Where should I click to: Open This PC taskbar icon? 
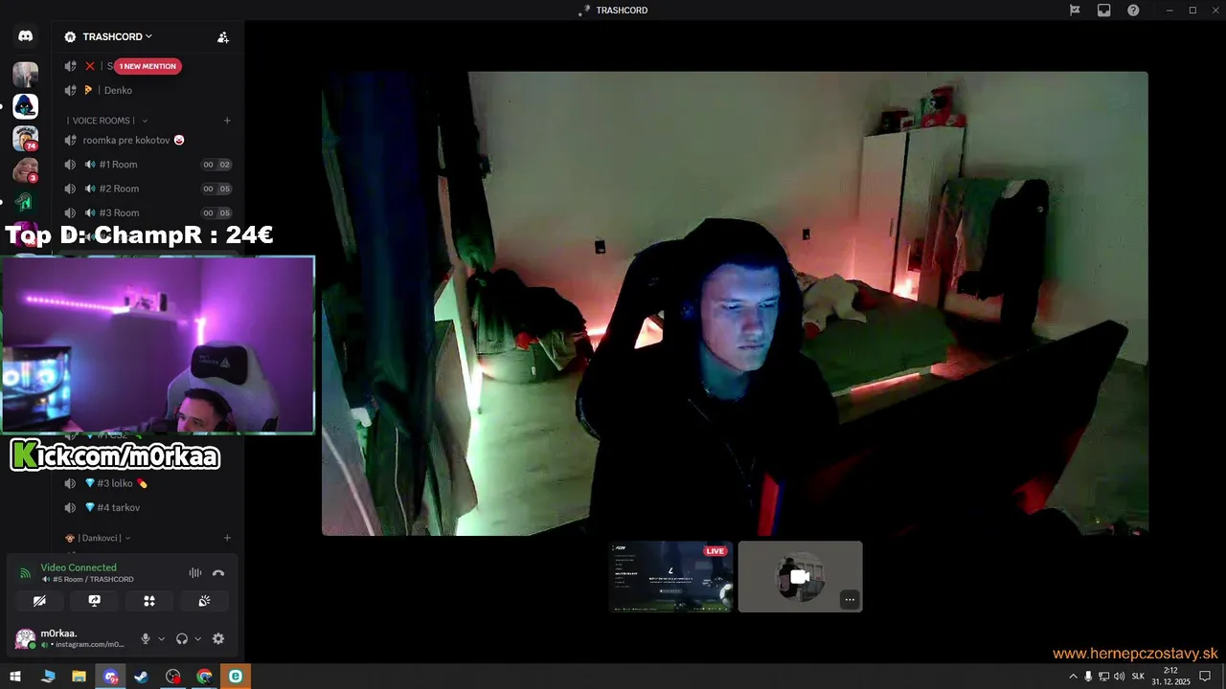[x=48, y=677]
